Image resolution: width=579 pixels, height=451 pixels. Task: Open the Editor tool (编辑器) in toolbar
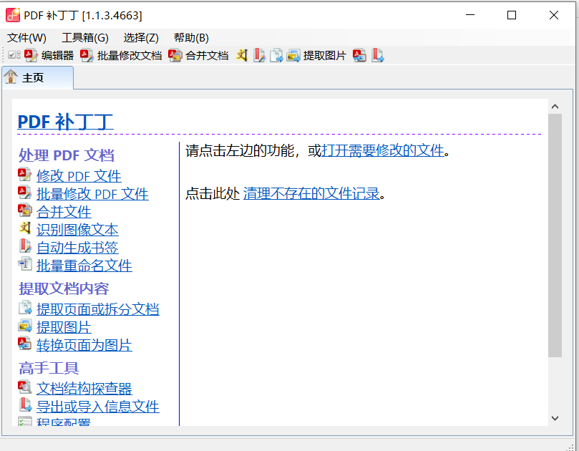[x=49, y=56]
